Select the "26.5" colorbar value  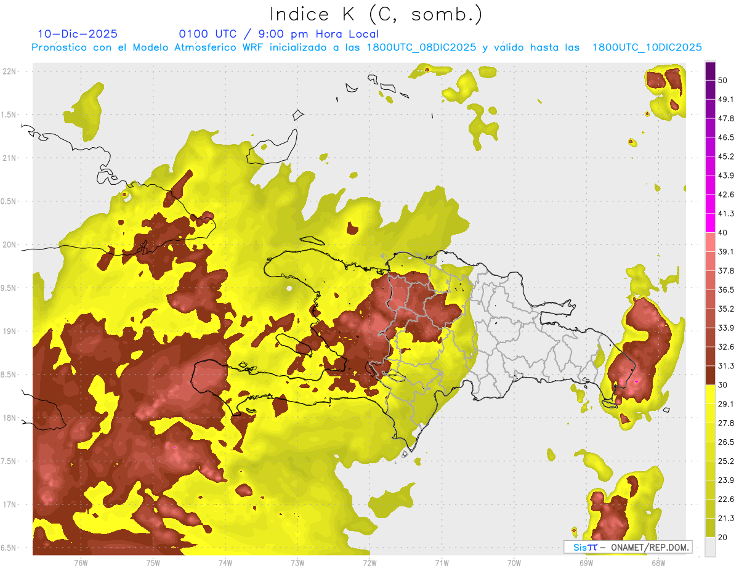point(726,442)
